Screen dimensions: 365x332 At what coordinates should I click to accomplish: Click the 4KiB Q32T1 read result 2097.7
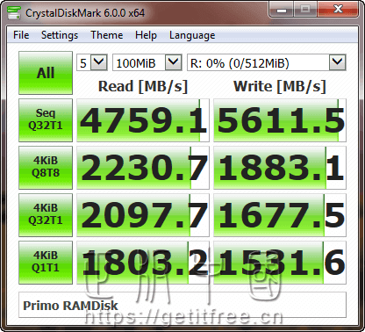click(143, 215)
